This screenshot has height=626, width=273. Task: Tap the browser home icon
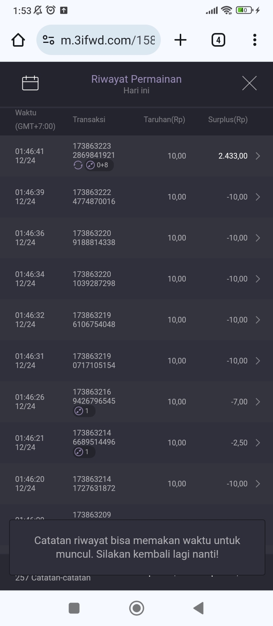pyautogui.click(x=18, y=40)
